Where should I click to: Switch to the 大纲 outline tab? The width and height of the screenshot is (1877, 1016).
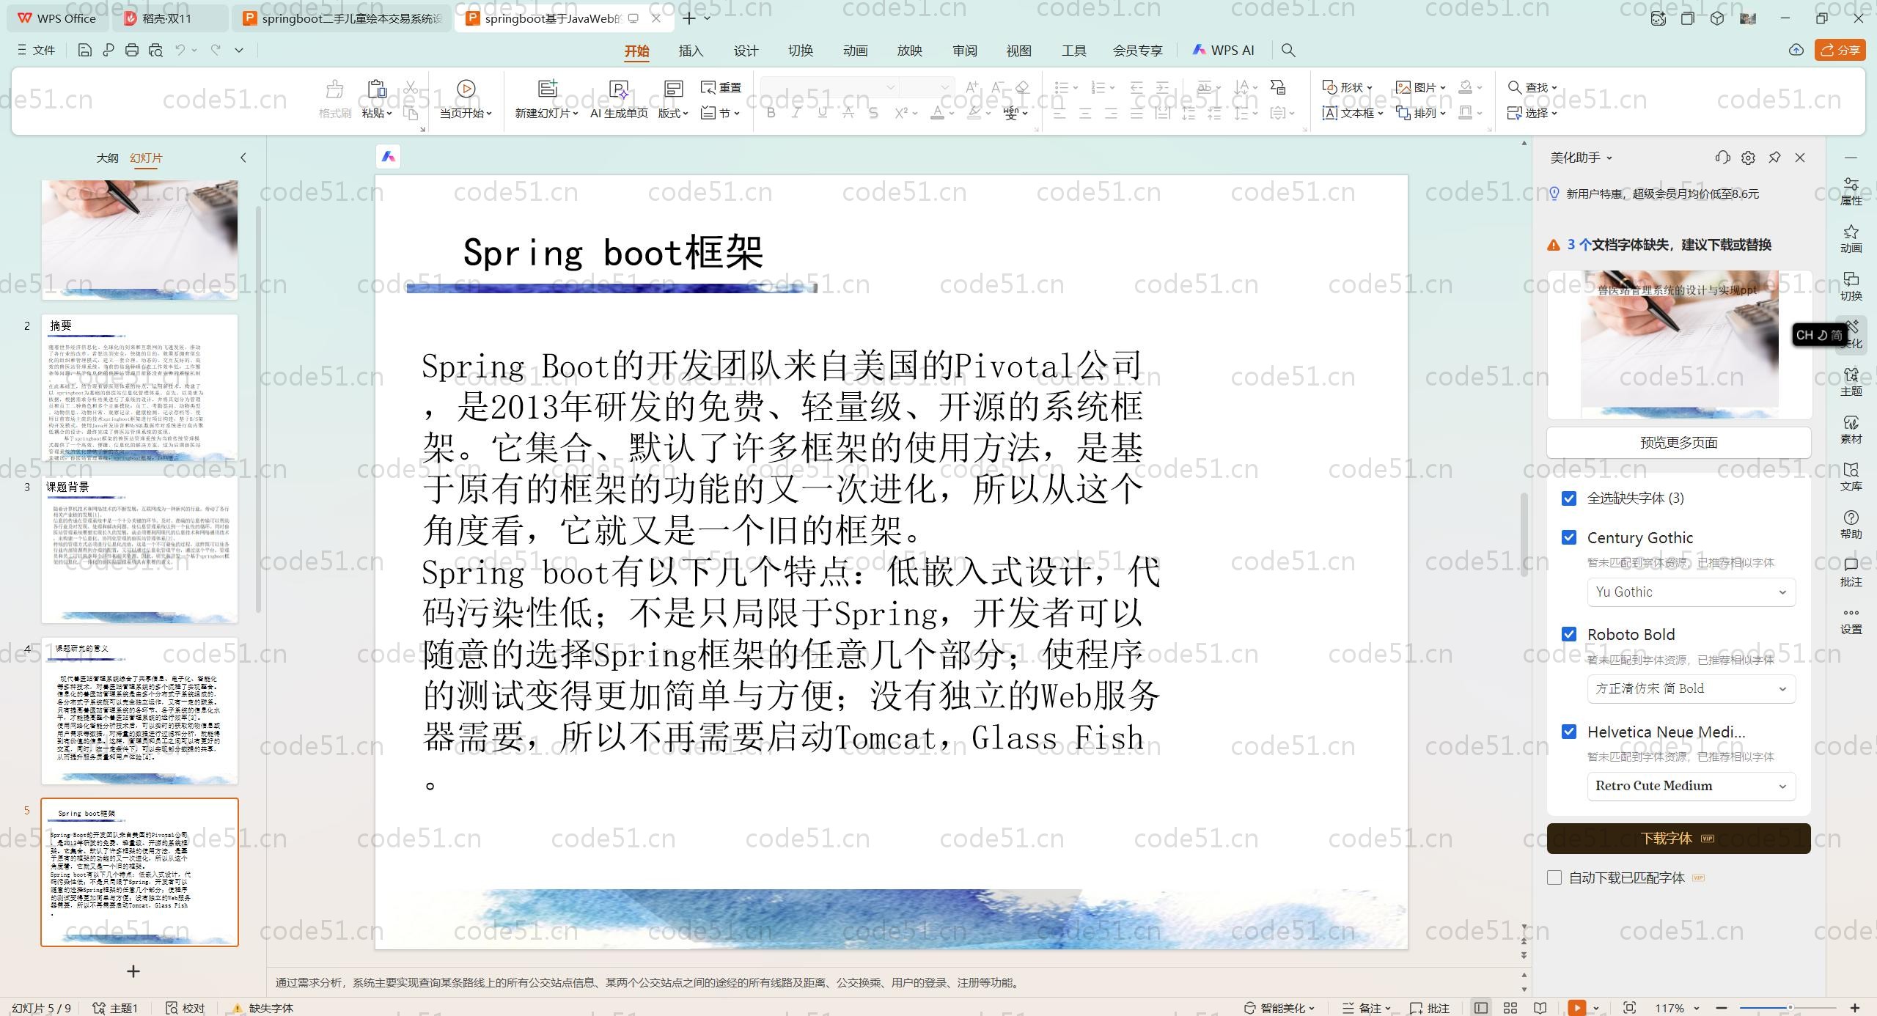pos(107,158)
